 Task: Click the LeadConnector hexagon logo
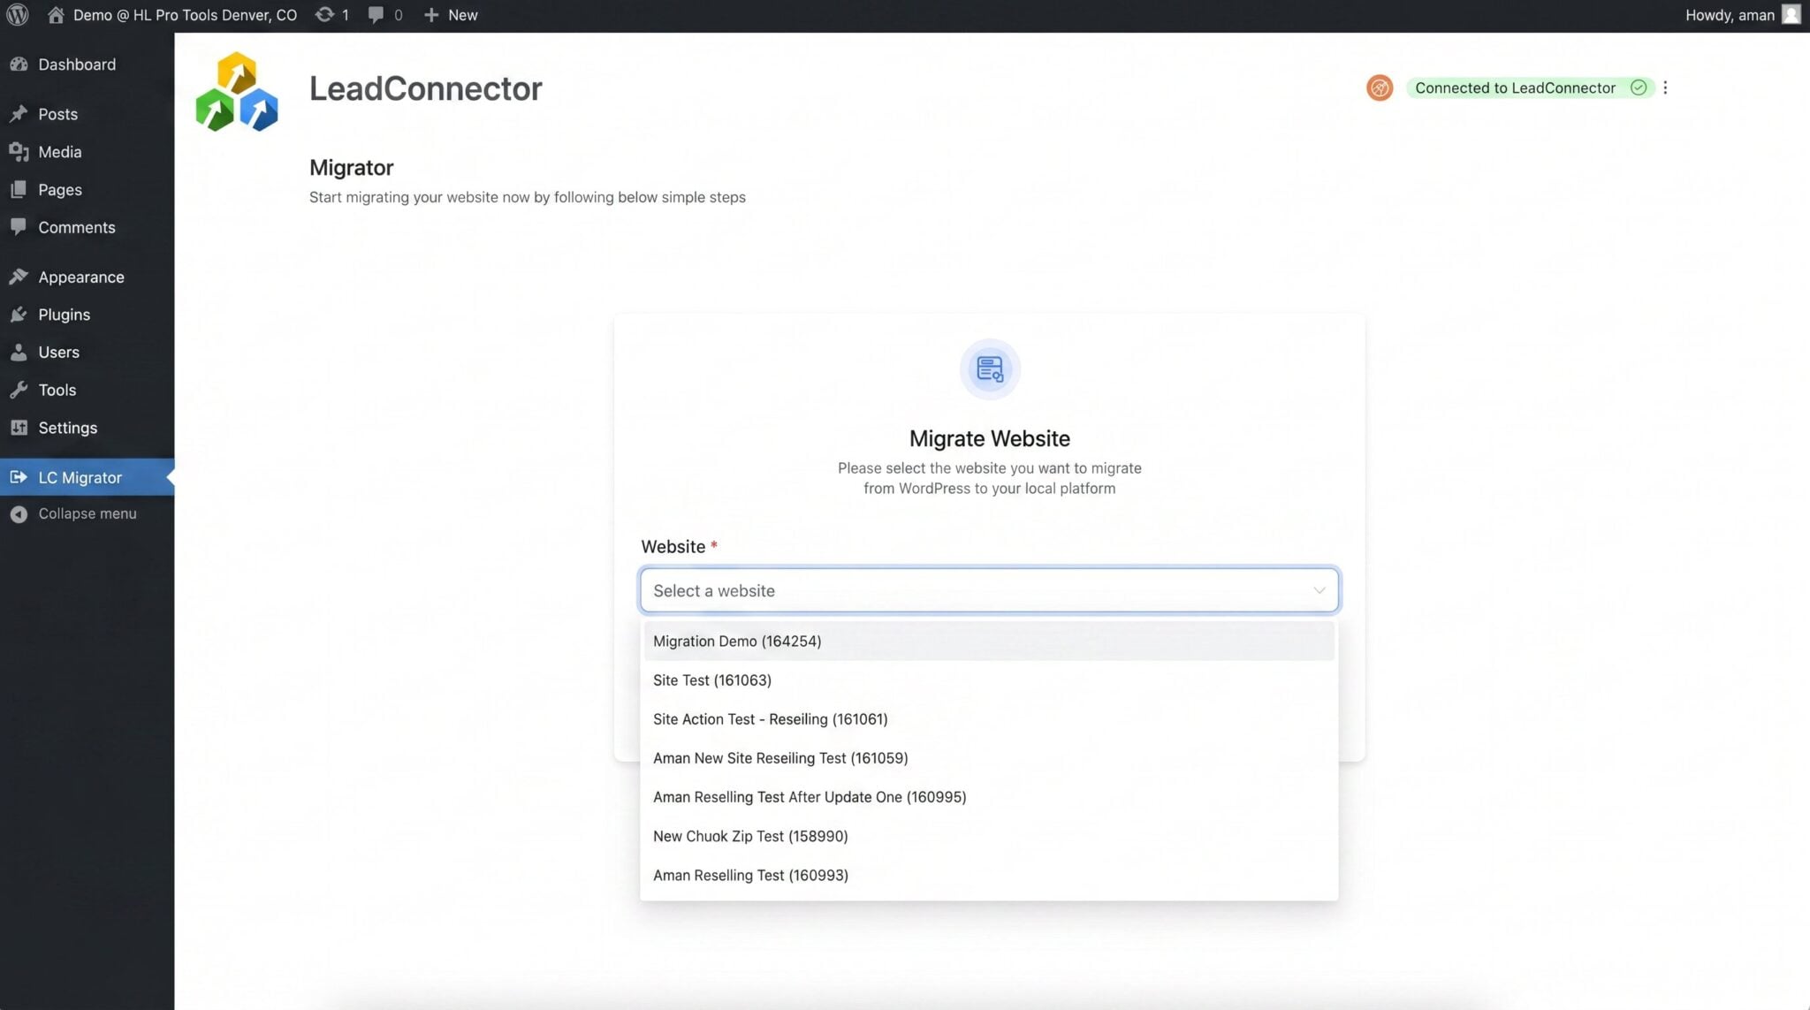click(x=237, y=91)
